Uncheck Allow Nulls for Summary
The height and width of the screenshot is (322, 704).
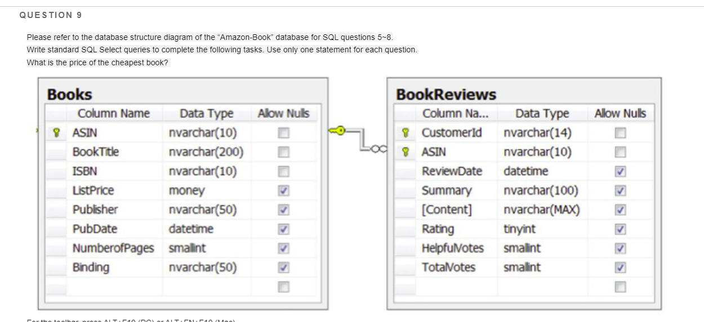[620, 191]
